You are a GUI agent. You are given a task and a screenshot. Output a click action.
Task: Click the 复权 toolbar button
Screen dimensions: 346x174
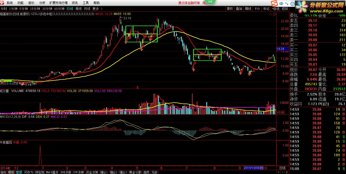[230, 9]
